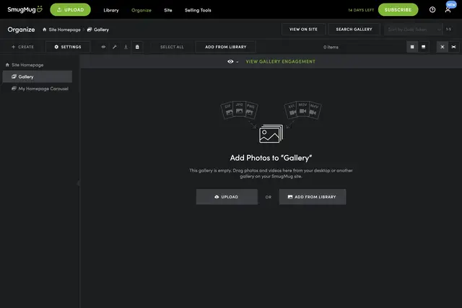
Task: Click View on Site button
Action: 303,29
